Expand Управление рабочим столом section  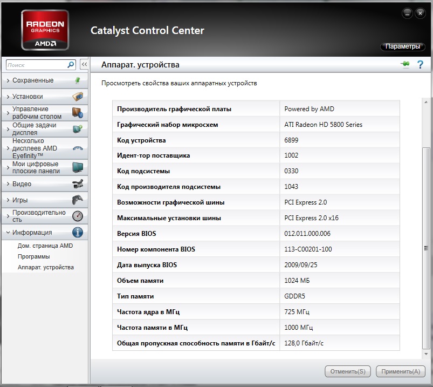coord(37,112)
